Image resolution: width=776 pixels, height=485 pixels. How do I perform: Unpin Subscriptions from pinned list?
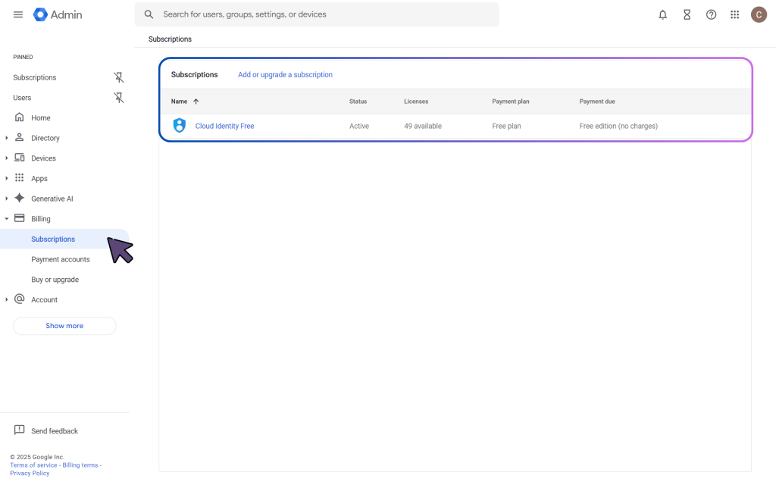coord(119,77)
